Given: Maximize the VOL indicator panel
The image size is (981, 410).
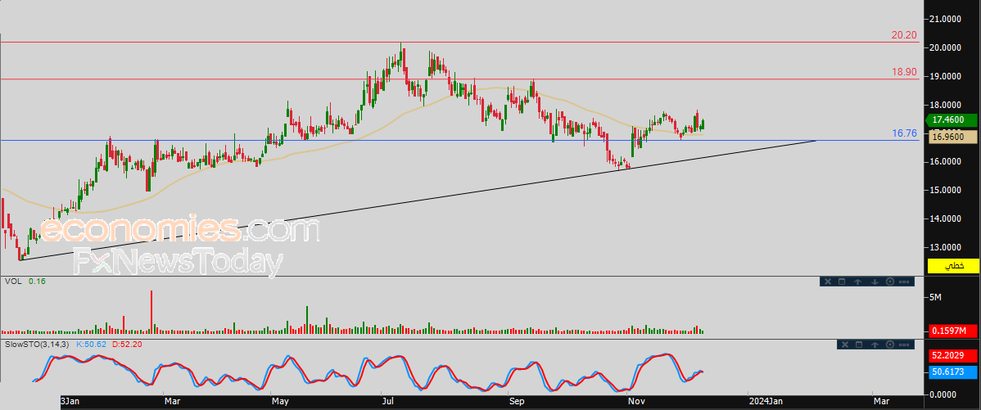Looking at the screenshot, I should click(x=842, y=282).
